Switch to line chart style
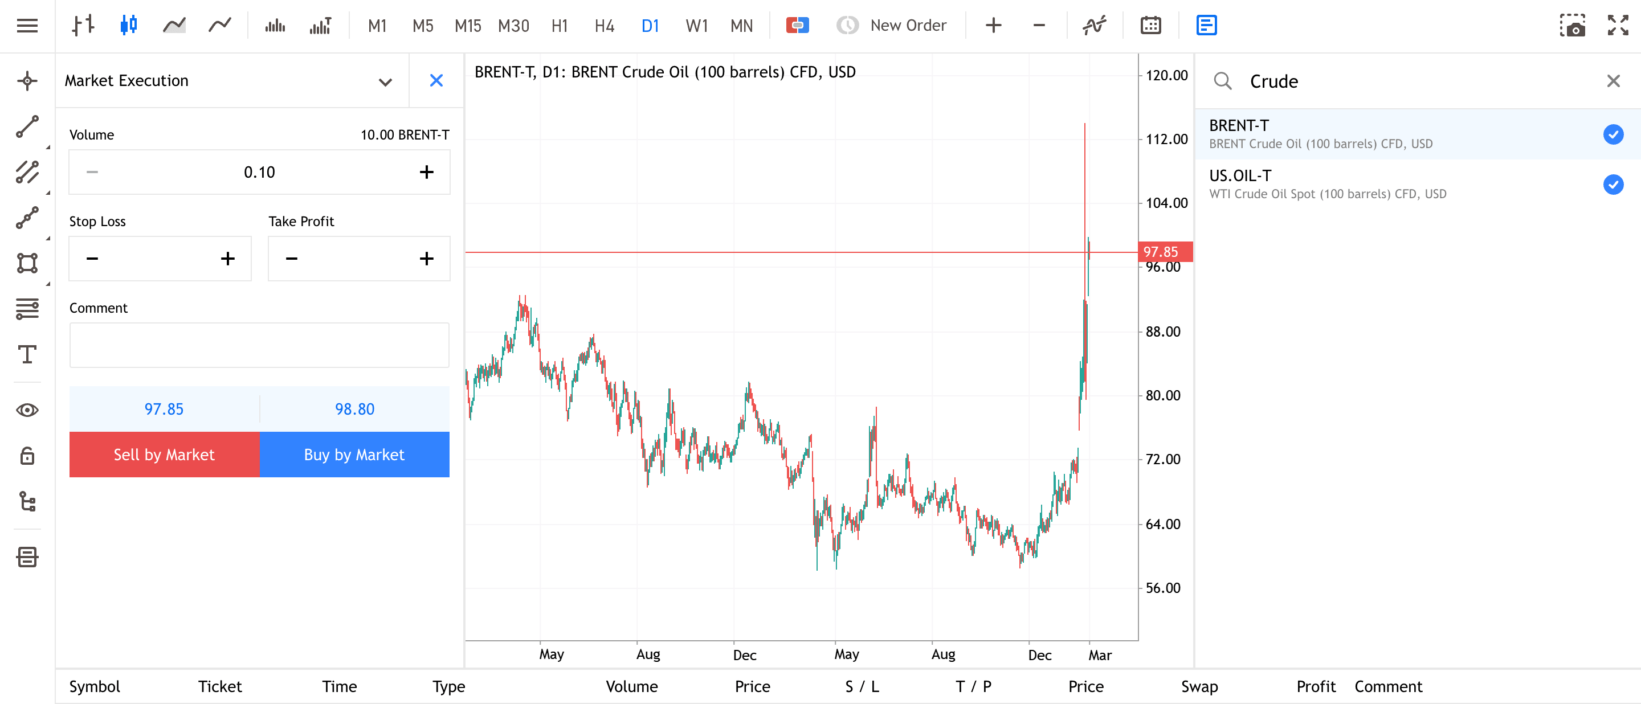 tap(220, 26)
